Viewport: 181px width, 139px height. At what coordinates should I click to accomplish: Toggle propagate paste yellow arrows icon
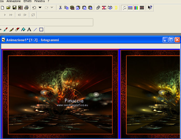point(116,8)
